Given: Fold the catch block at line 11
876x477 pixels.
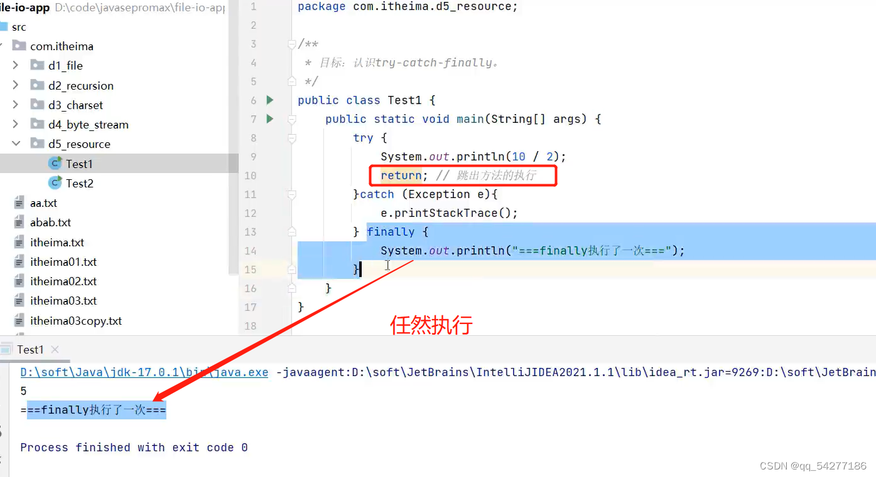Looking at the screenshot, I should point(291,194).
